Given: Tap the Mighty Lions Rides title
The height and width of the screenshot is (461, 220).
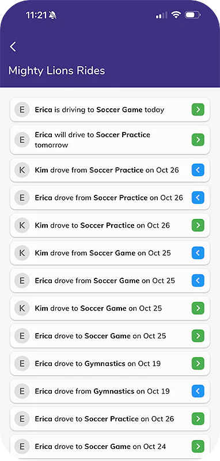Looking at the screenshot, I should [56, 70].
